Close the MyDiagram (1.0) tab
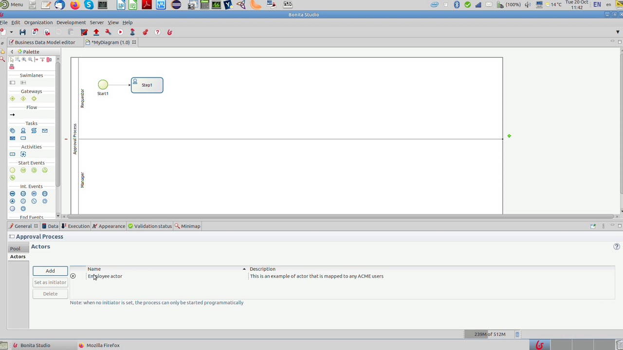Viewport: 623px width, 350px height. click(134, 42)
